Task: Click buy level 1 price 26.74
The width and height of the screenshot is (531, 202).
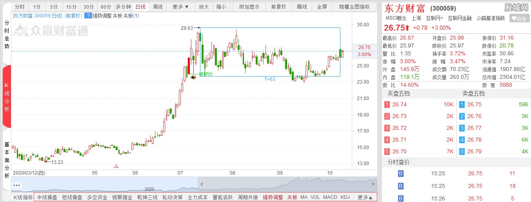Action: (400, 104)
